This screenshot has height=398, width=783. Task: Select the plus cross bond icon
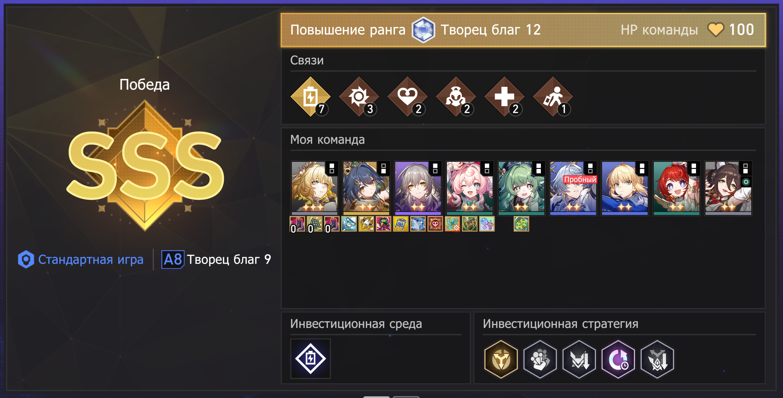click(504, 97)
